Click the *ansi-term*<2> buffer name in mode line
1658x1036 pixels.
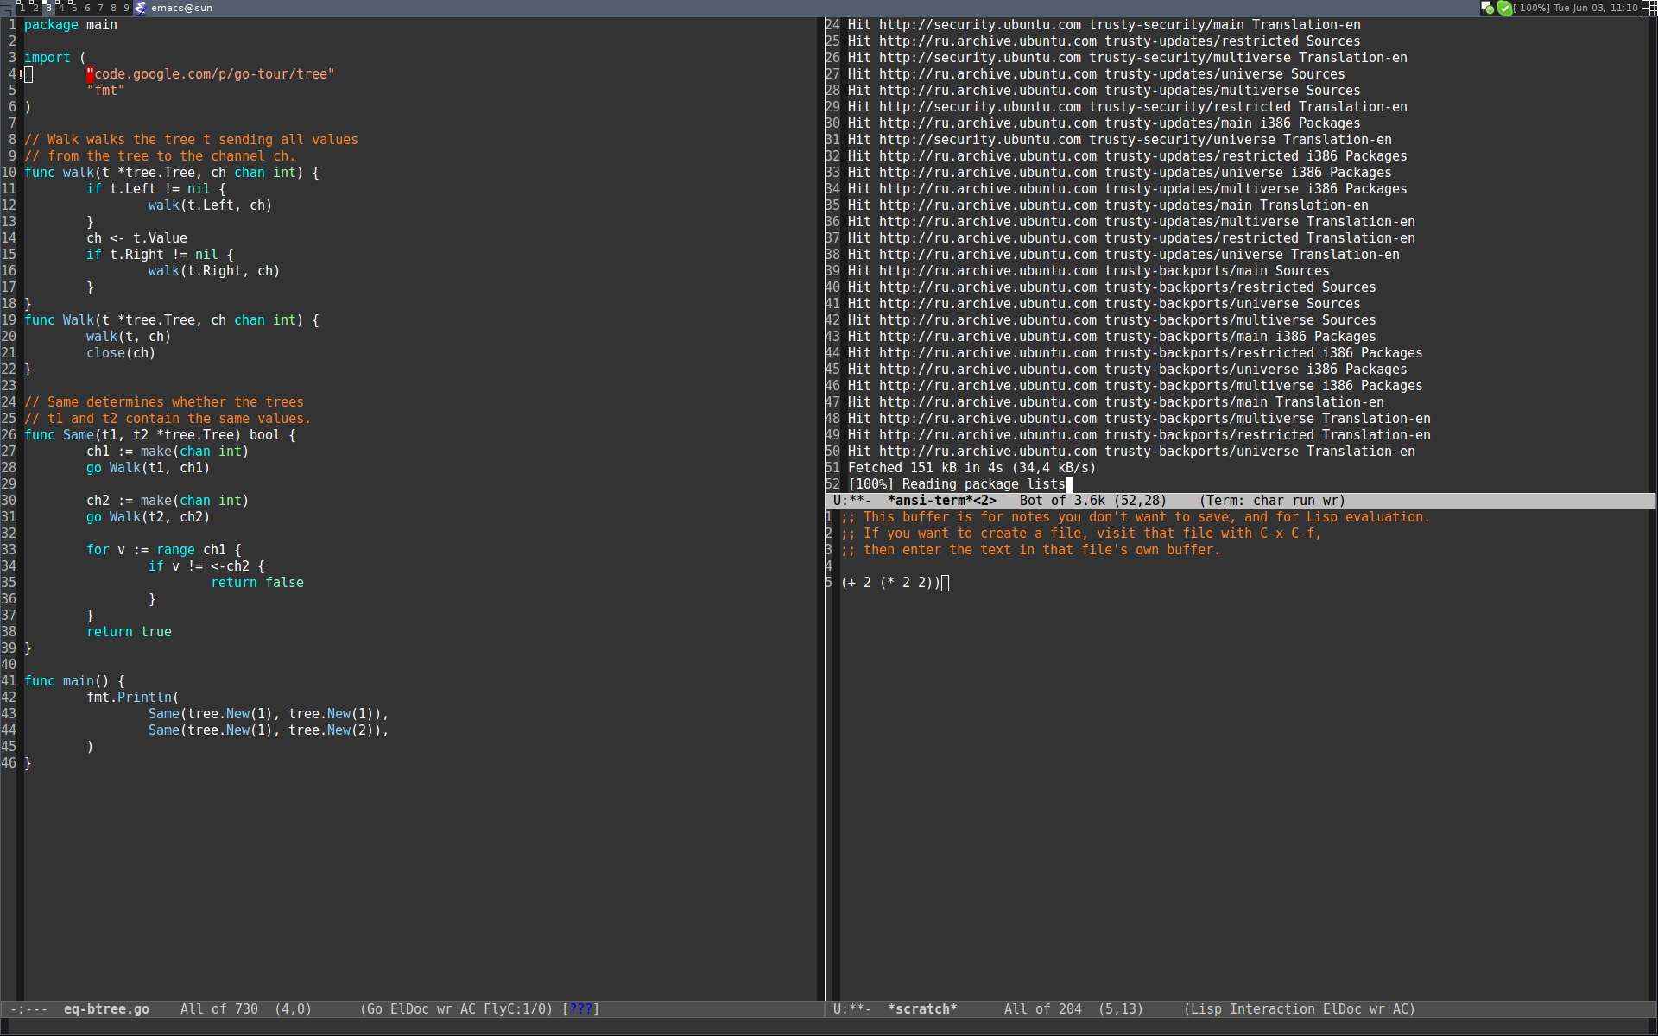pyautogui.click(x=941, y=501)
